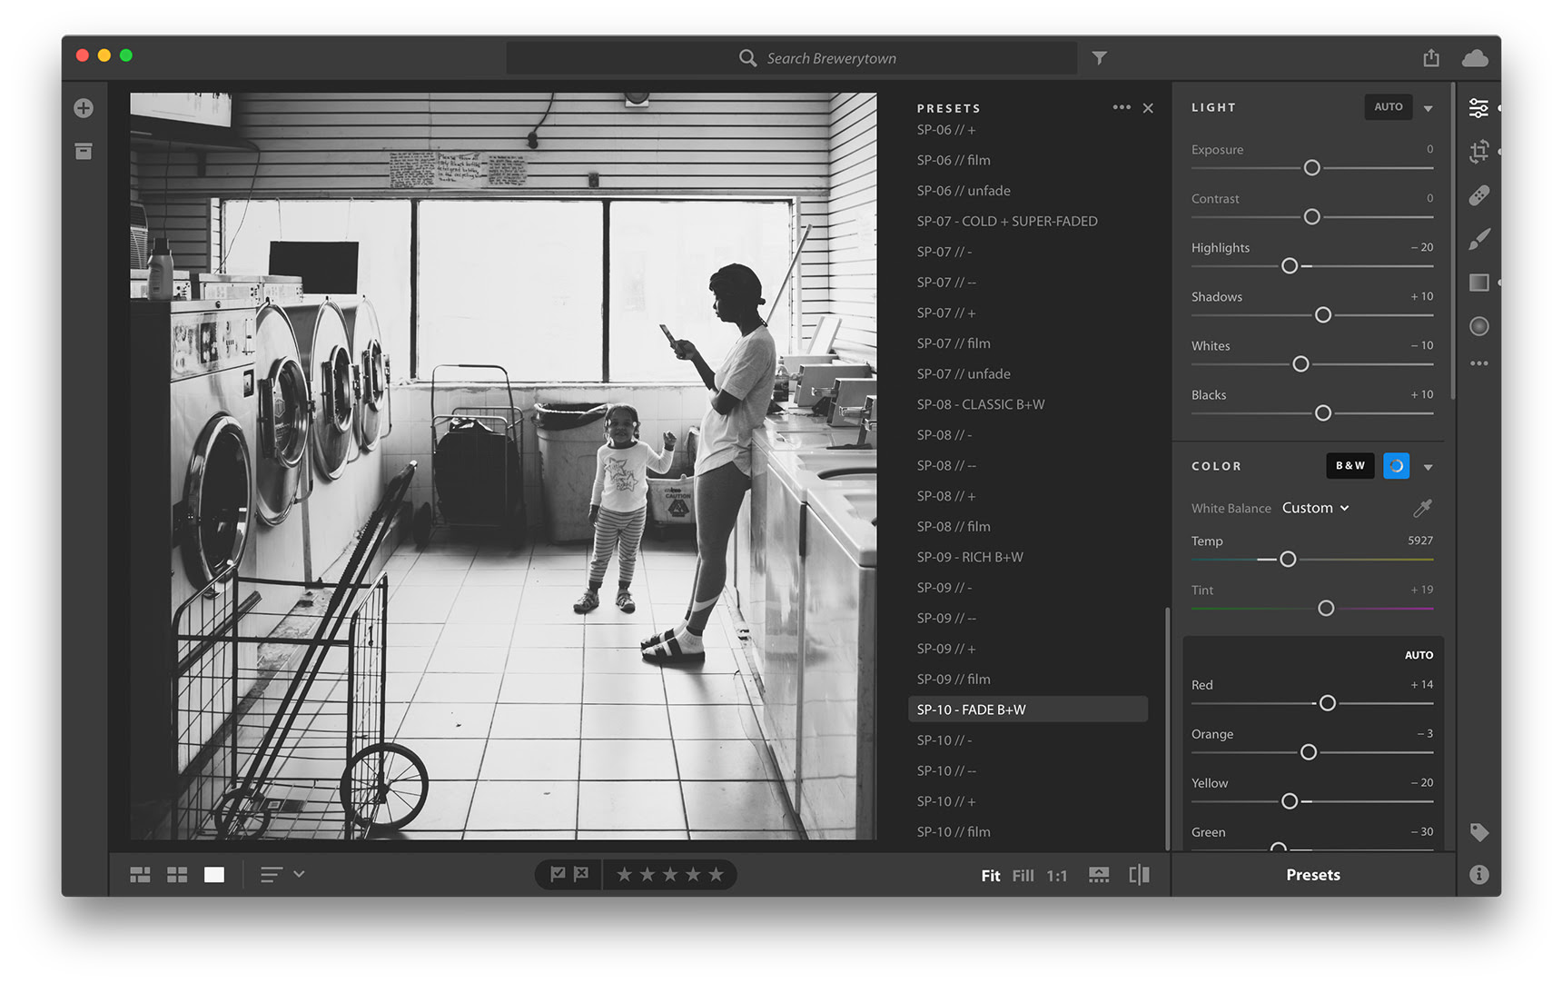Click the Search Brewerytown field
This screenshot has height=983, width=1562.
[792, 58]
